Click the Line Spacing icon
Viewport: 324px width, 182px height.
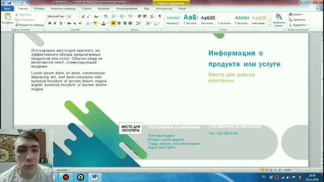click(138, 23)
